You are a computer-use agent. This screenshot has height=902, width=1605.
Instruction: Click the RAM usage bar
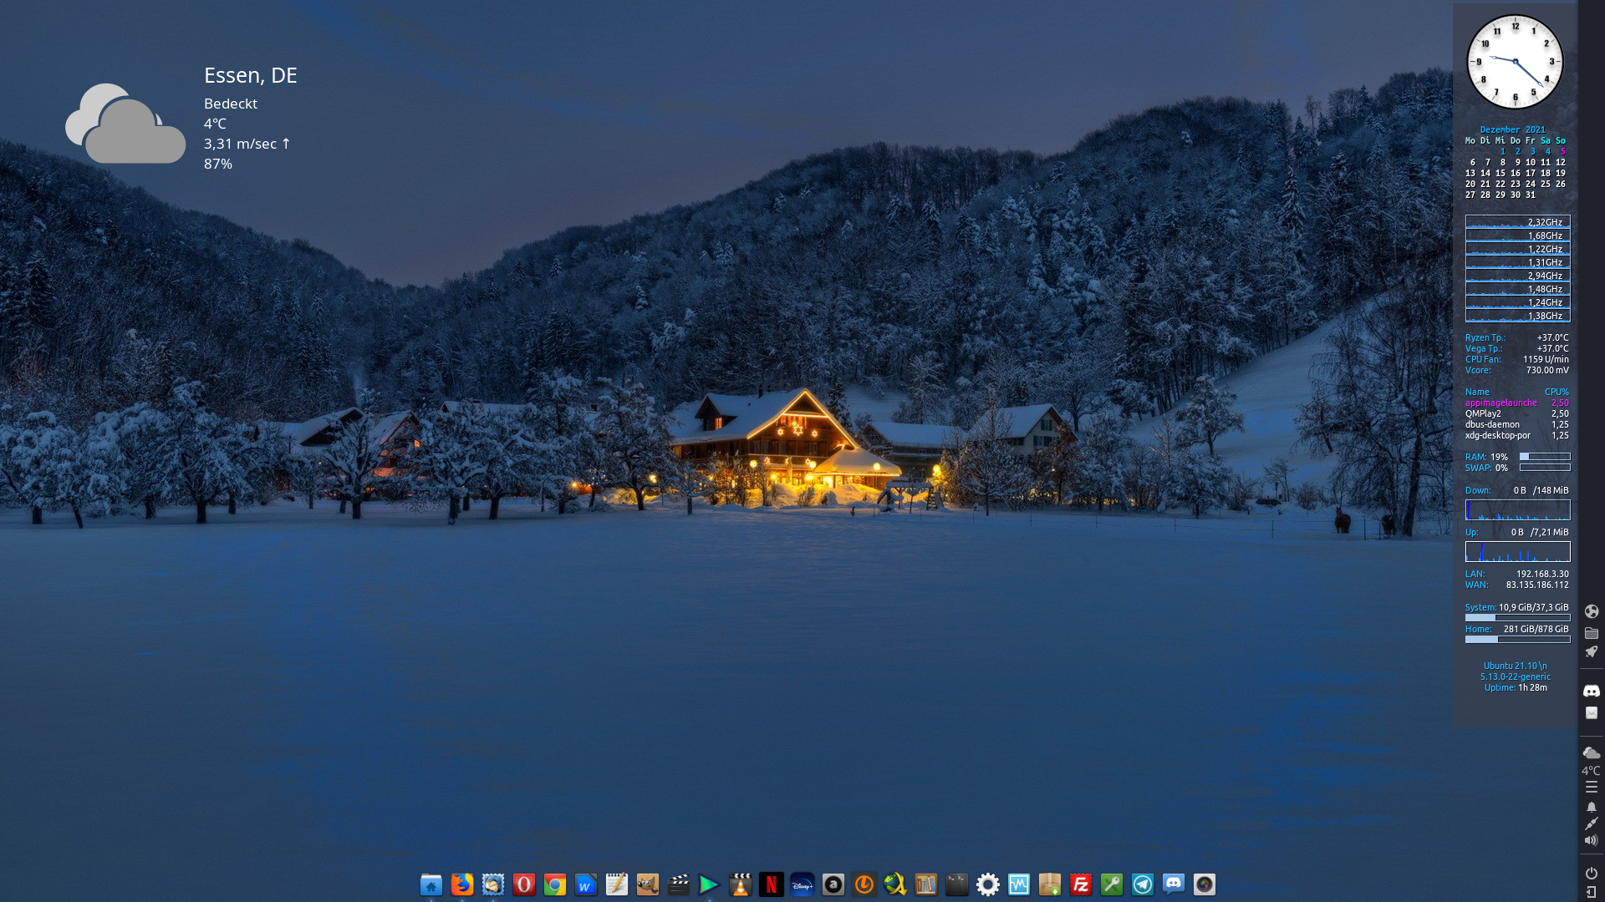point(1546,456)
